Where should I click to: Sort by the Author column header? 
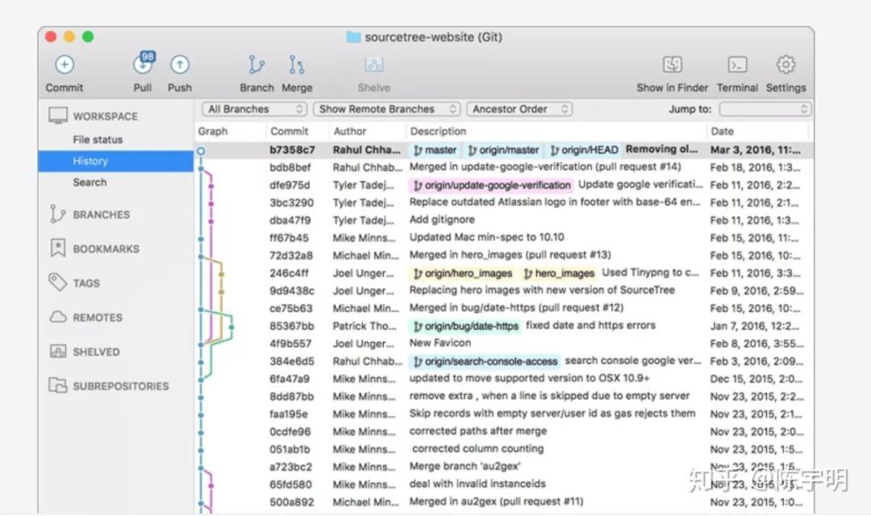[350, 131]
